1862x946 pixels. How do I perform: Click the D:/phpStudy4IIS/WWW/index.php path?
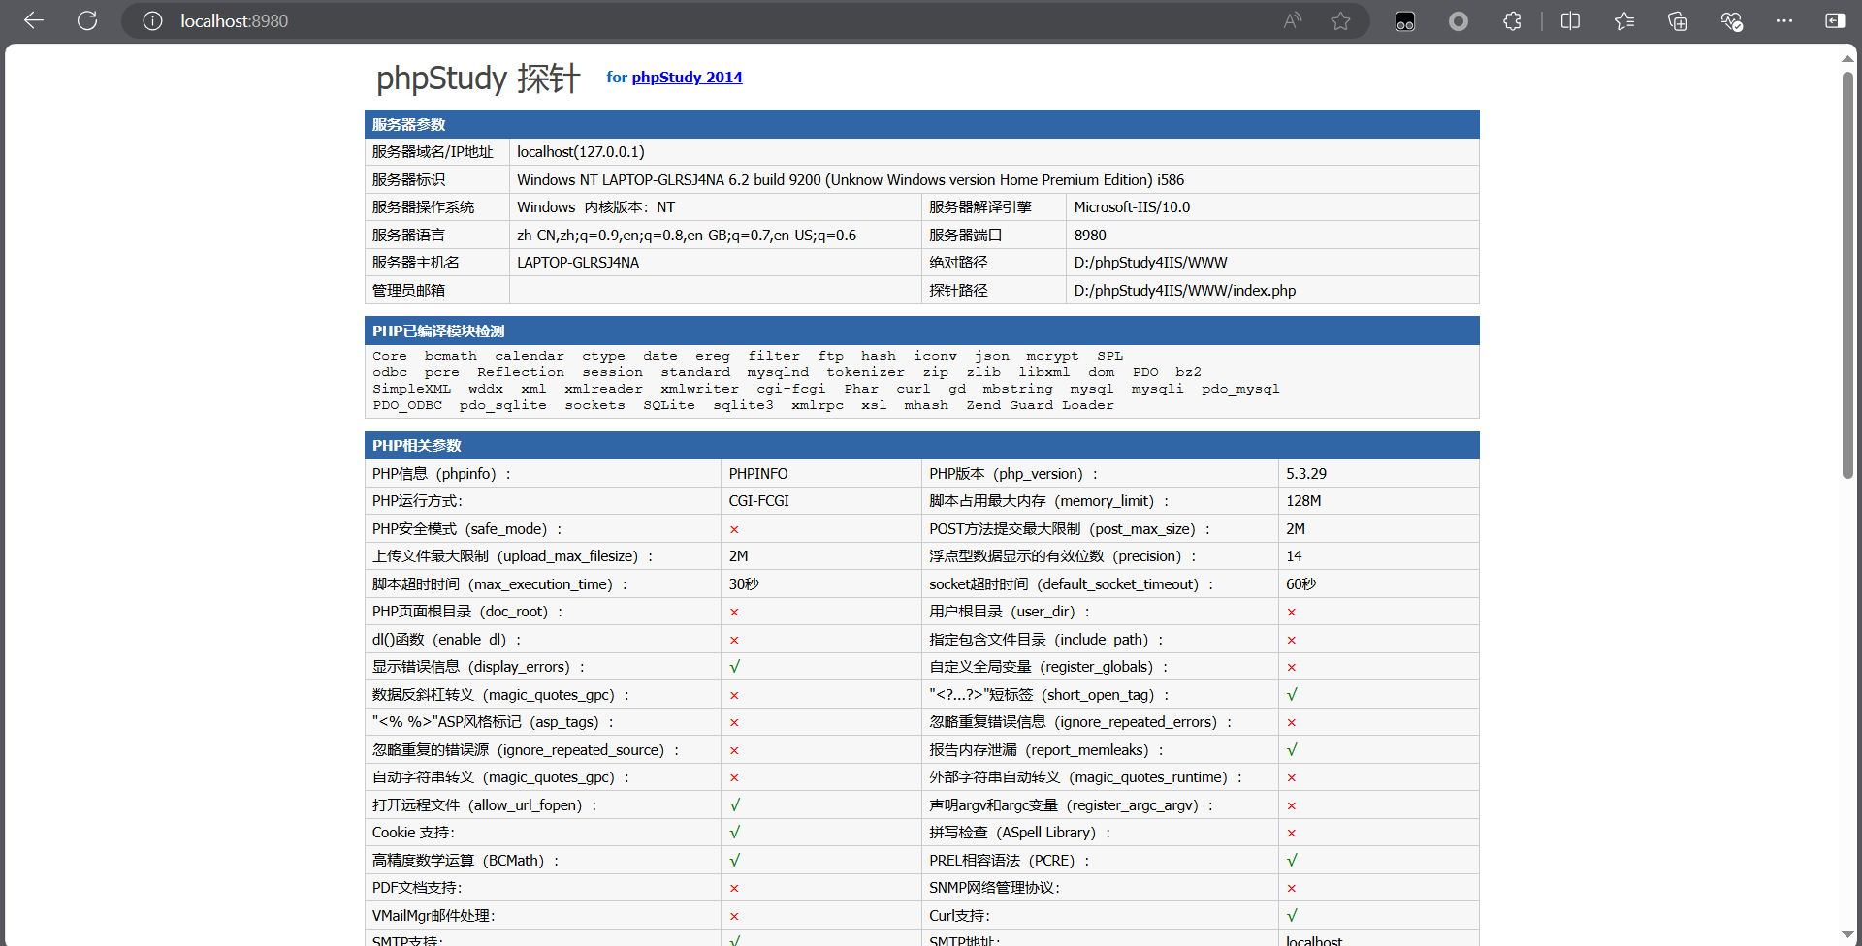[x=1185, y=290]
